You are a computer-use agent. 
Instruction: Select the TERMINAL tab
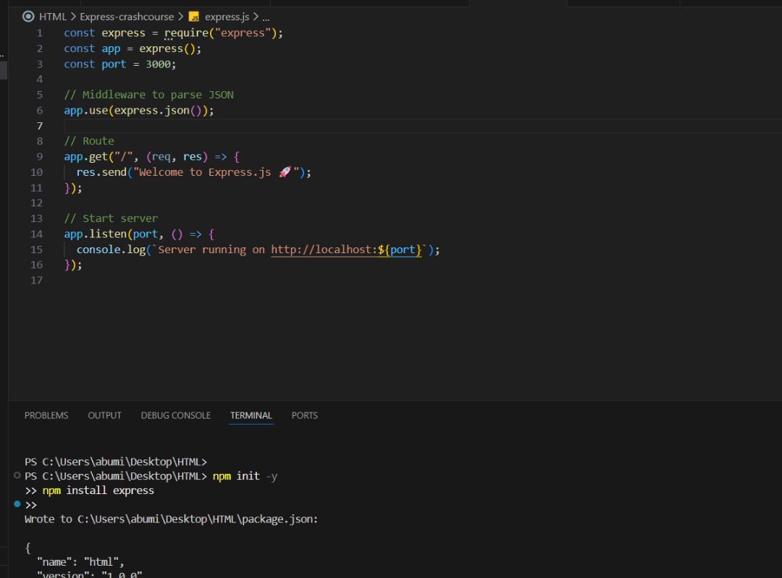[251, 415]
